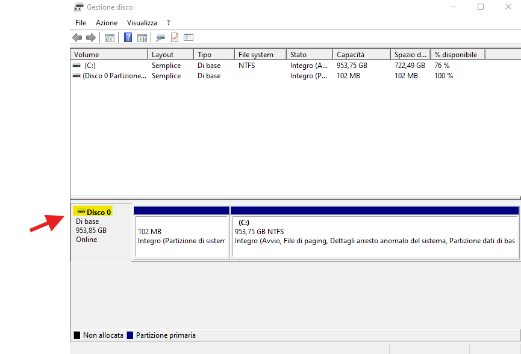Click the Forward arrow toolbar icon
Screen dimensions: 521x354
pos(91,38)
